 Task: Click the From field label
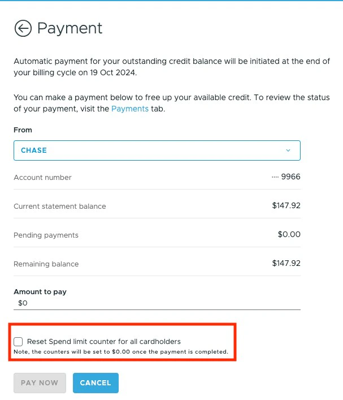coord(23,130)
